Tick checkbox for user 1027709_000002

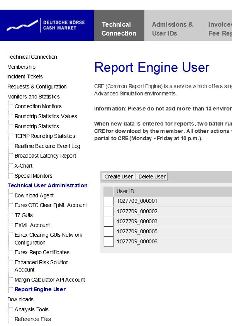[x=108, y=211]
